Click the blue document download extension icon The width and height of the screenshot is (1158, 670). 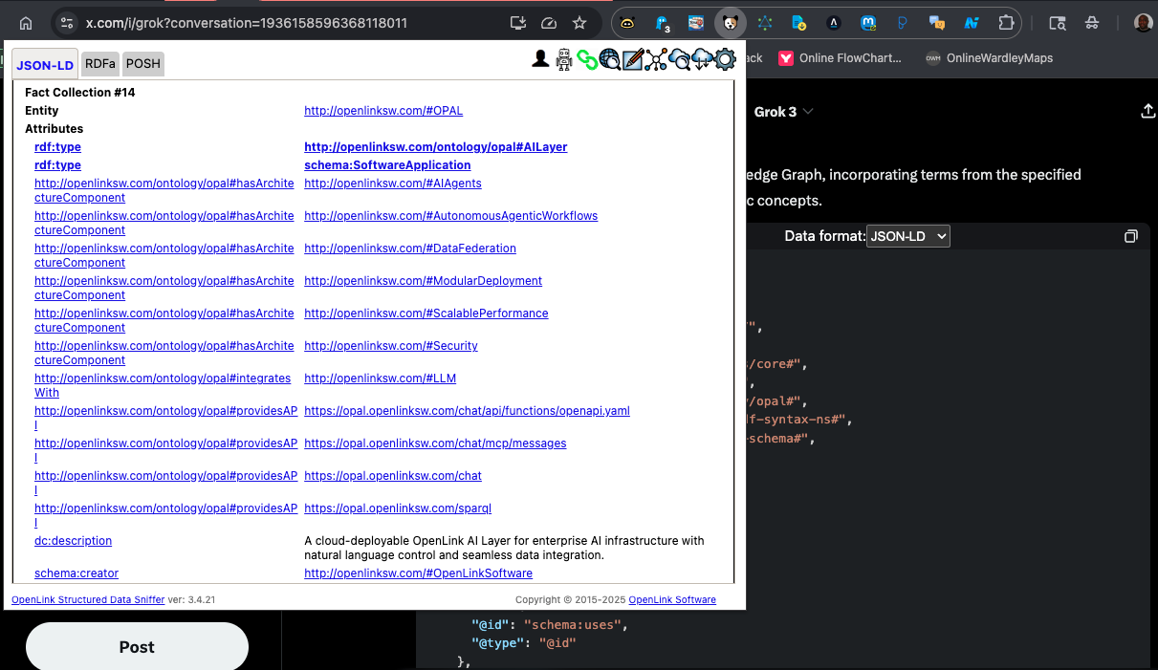pos(799,23)
